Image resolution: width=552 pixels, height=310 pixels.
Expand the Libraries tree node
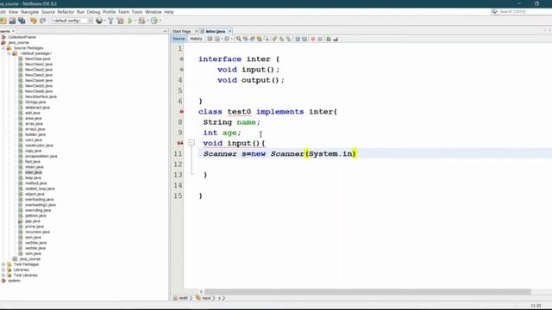point(3,270)
